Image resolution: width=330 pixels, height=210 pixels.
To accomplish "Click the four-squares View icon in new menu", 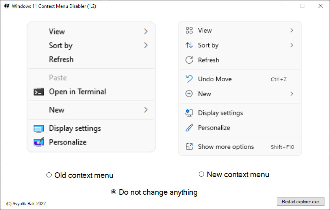I will pos(189,30).
